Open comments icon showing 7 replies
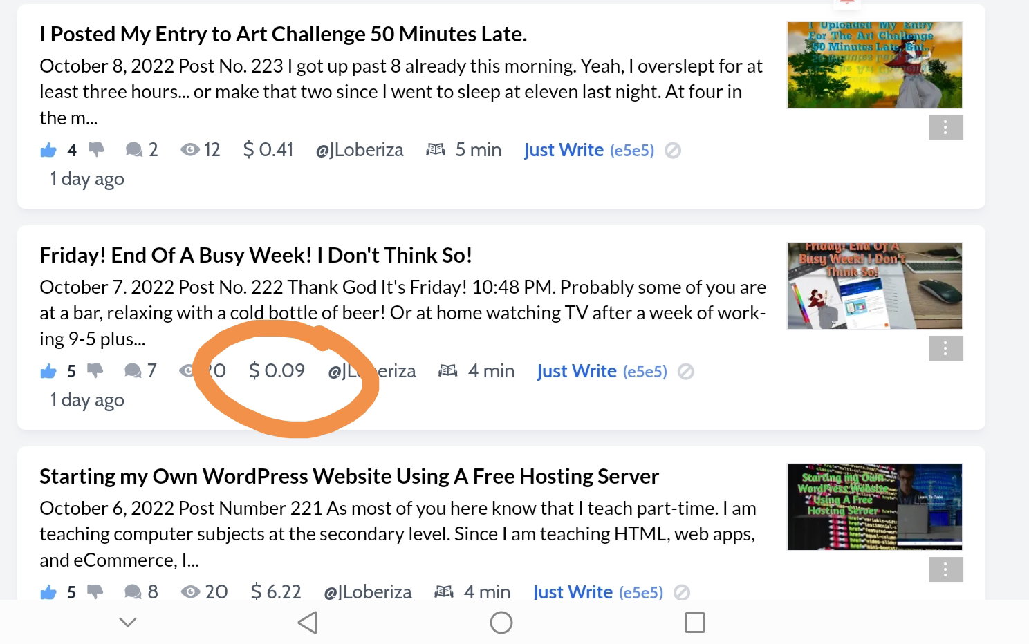The image size is (1029, 644). click(133, 371)
